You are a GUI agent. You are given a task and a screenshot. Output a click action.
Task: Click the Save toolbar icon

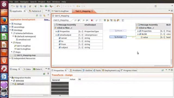17,6
